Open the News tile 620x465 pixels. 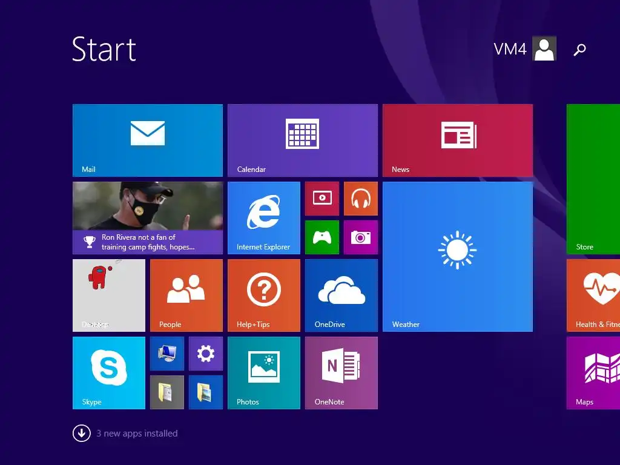point(458,140)
